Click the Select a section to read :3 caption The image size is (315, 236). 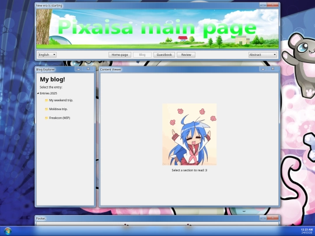[190, 170]
